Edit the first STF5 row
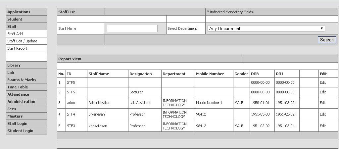339x149 pixels. [x=323, y=82]
